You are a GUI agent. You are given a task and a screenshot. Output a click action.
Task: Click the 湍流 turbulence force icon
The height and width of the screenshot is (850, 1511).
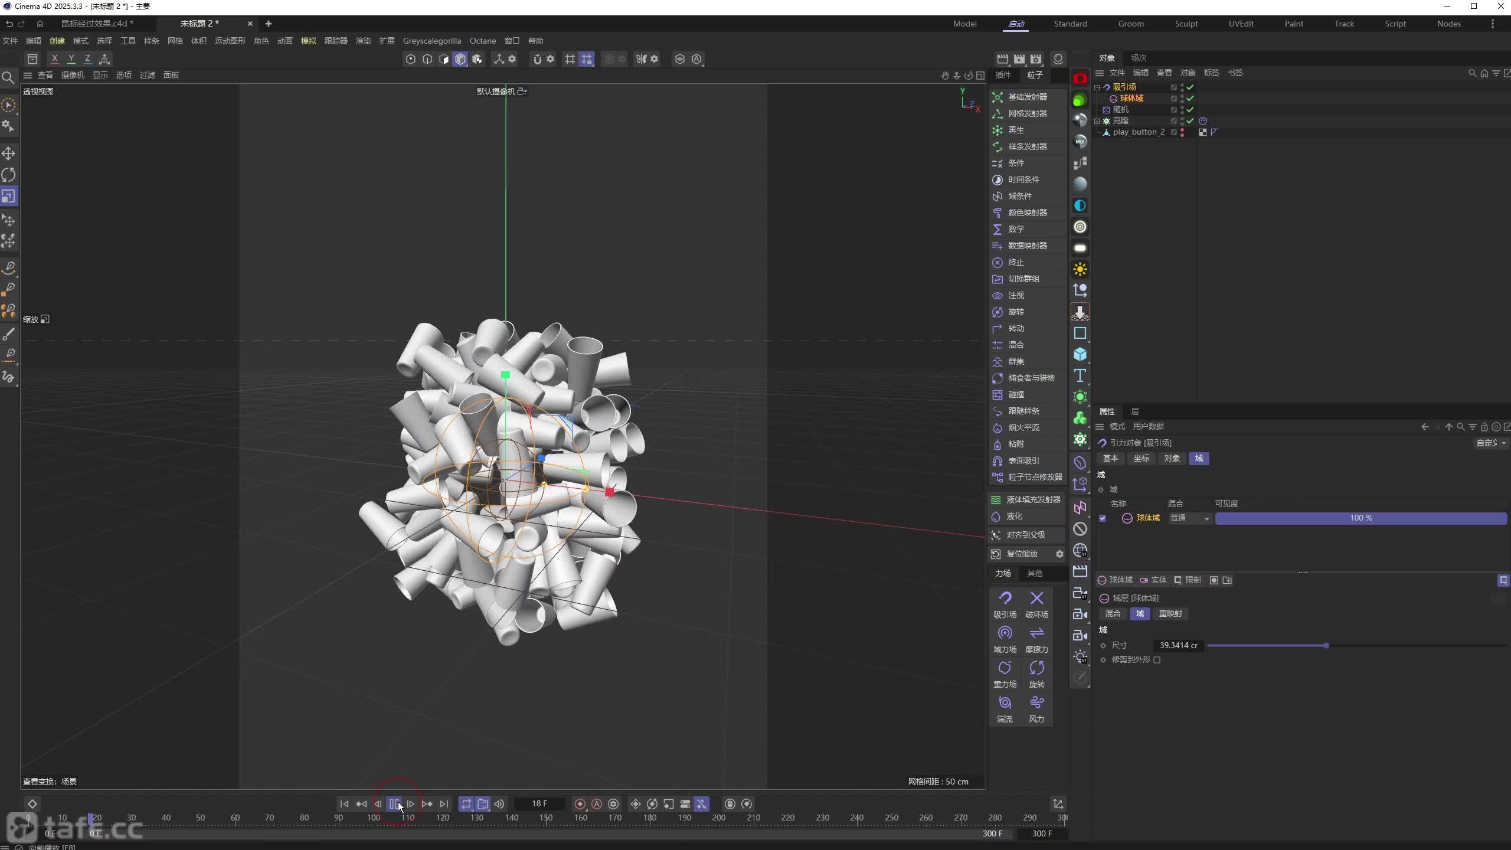[1005, 703]
